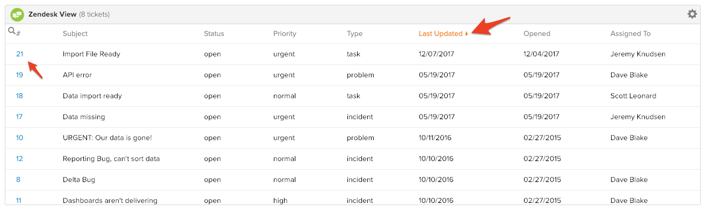Open ticket number 21
Screen dimensions: 705x211
click(x=20, y=54)
